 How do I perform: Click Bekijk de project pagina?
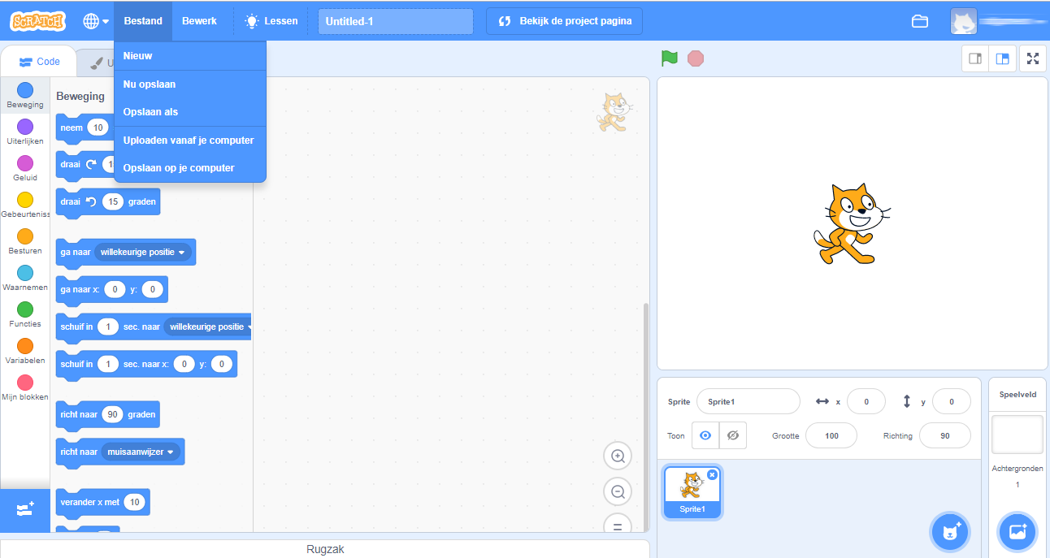564,20
